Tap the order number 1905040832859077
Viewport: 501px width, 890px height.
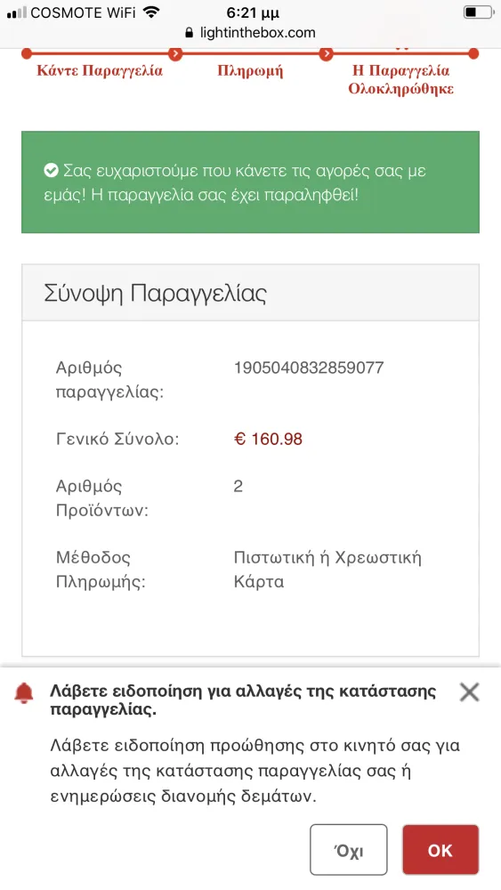click(309, 368)
